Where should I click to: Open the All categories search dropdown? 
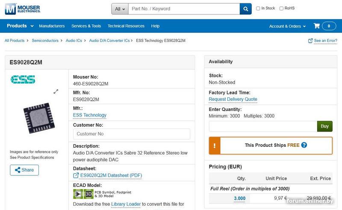[x=120, y=9]
